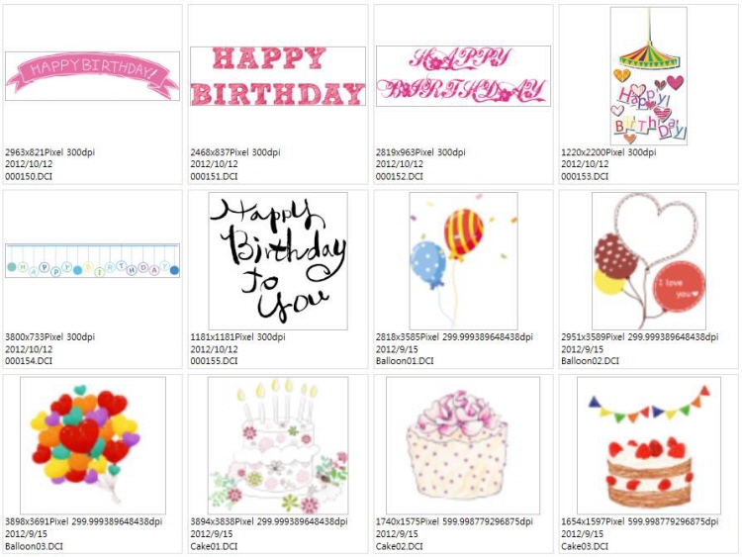The image size is (742, 557).
Task: Click the 000153.DCI file name label
Action: click(x=585, y=176)
